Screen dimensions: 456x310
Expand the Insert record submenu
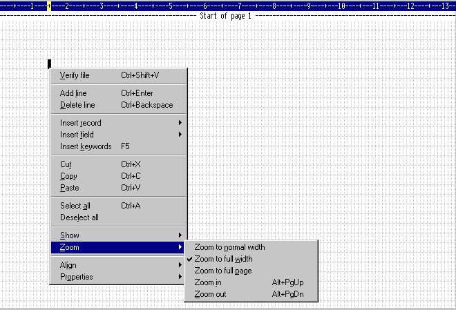click(x=80, y=123)
